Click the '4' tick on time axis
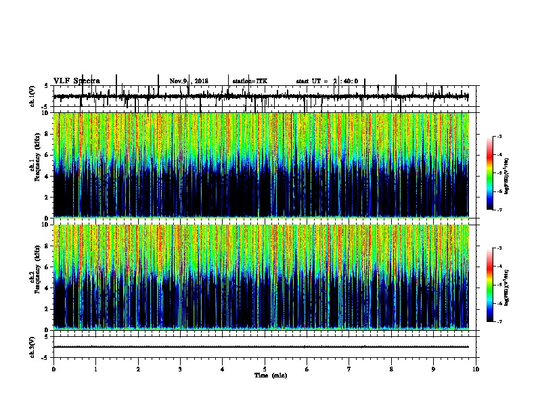Screen dimensions: 536x414 pyautogui.click(x=223, y=369)
